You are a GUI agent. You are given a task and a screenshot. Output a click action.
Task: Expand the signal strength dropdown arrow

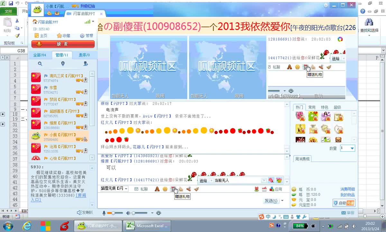(x=93, y=22)
